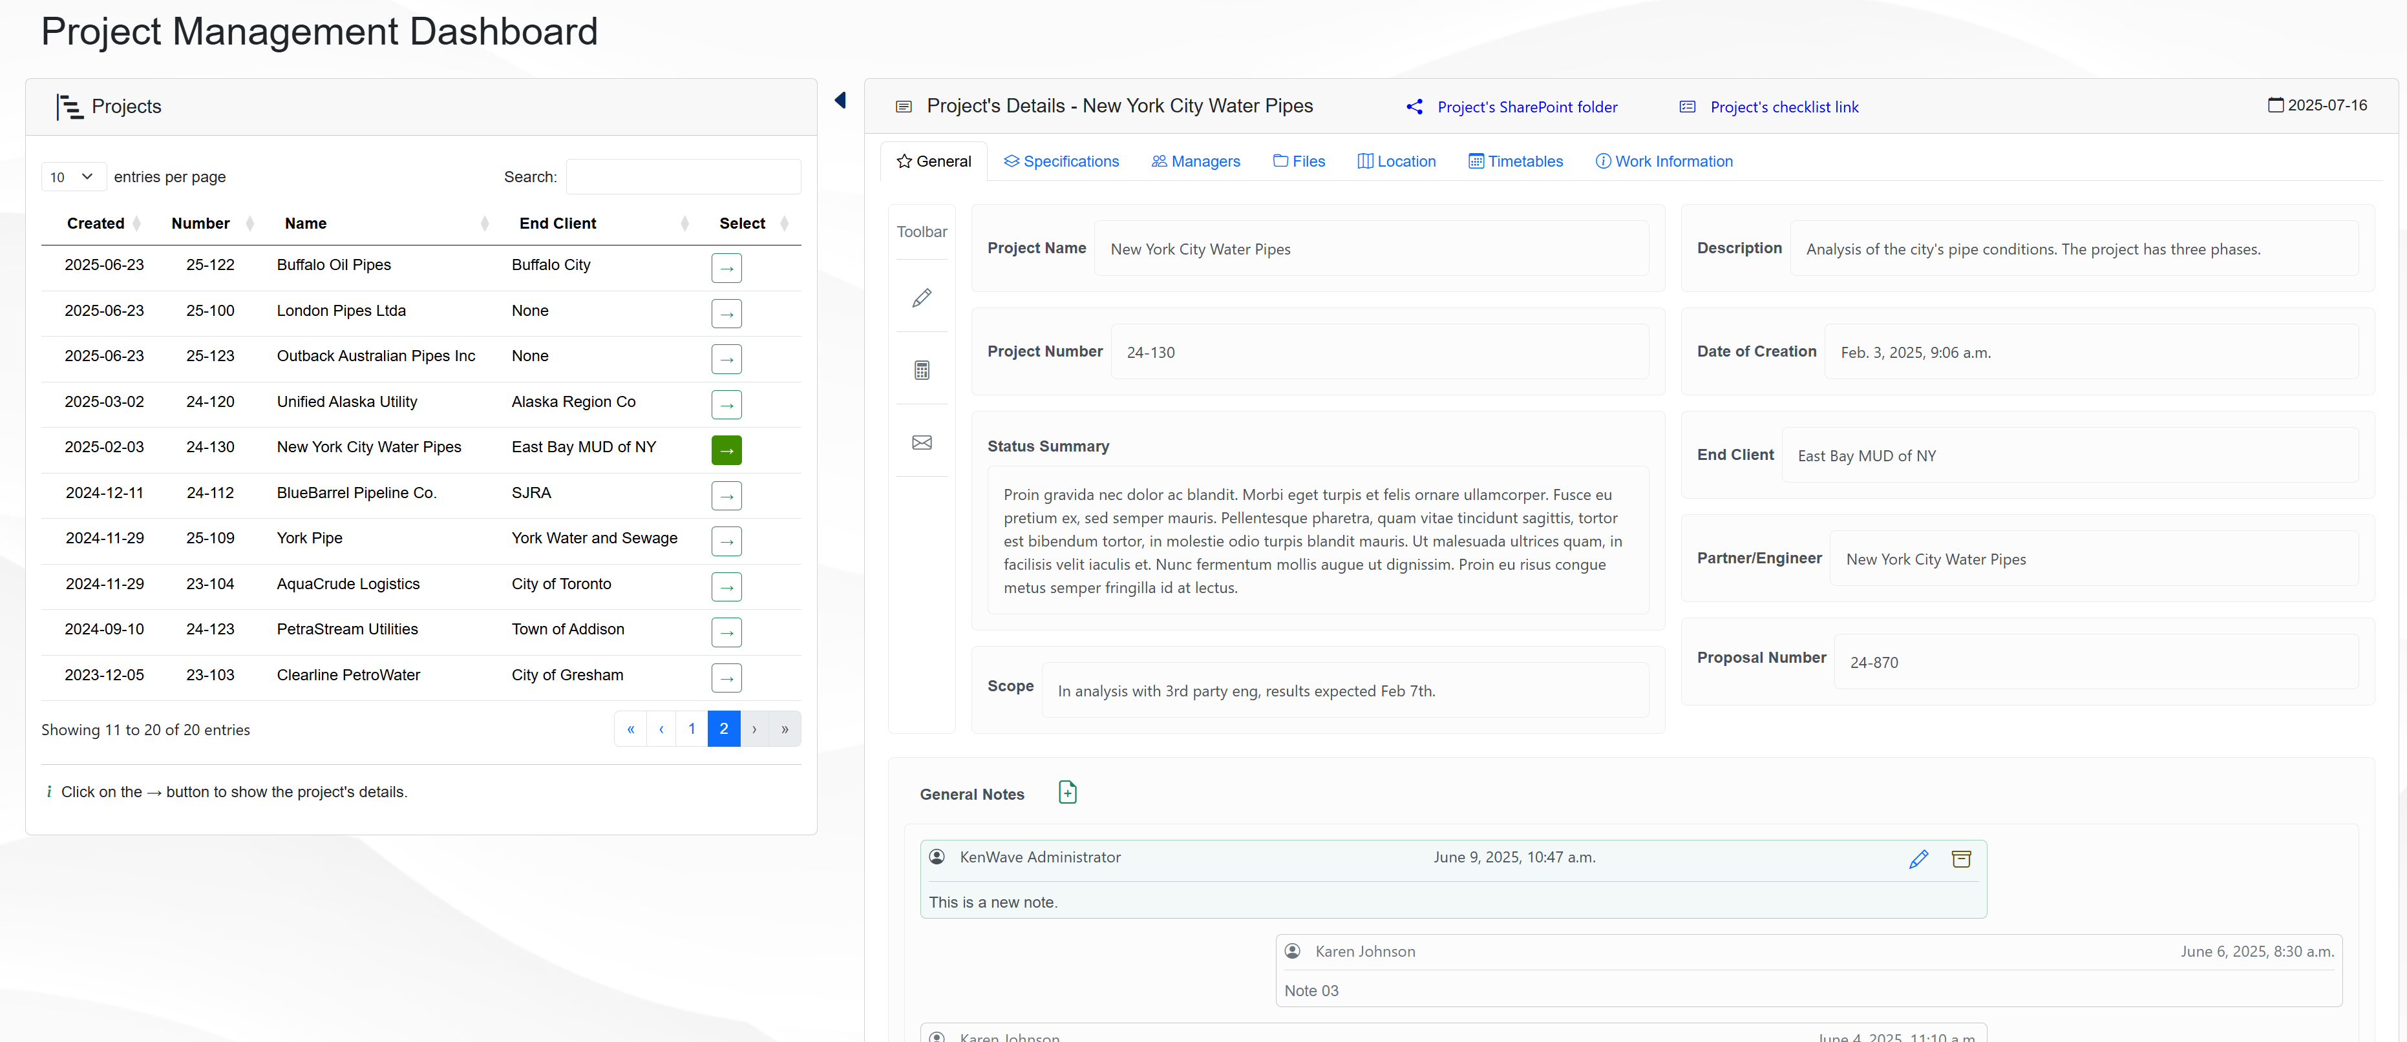Click the pencil edit icon in Toolbar
Viewport: 2407px width, 1042px height.
[921, 298]
